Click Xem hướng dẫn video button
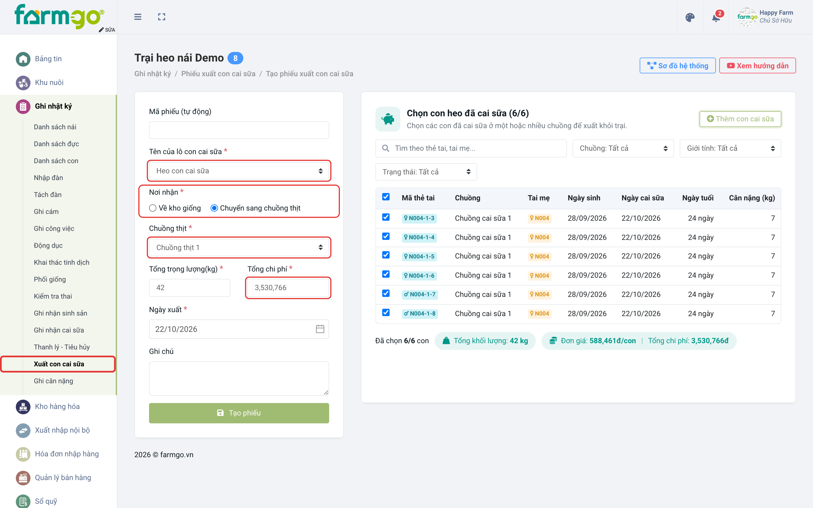 [x=757, y=65]
